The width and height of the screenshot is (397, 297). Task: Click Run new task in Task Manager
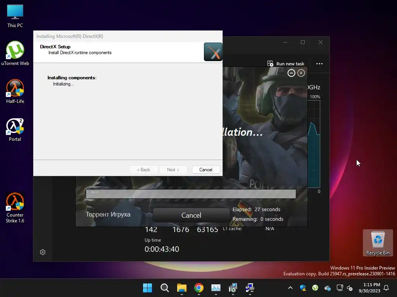pos(286,64)
